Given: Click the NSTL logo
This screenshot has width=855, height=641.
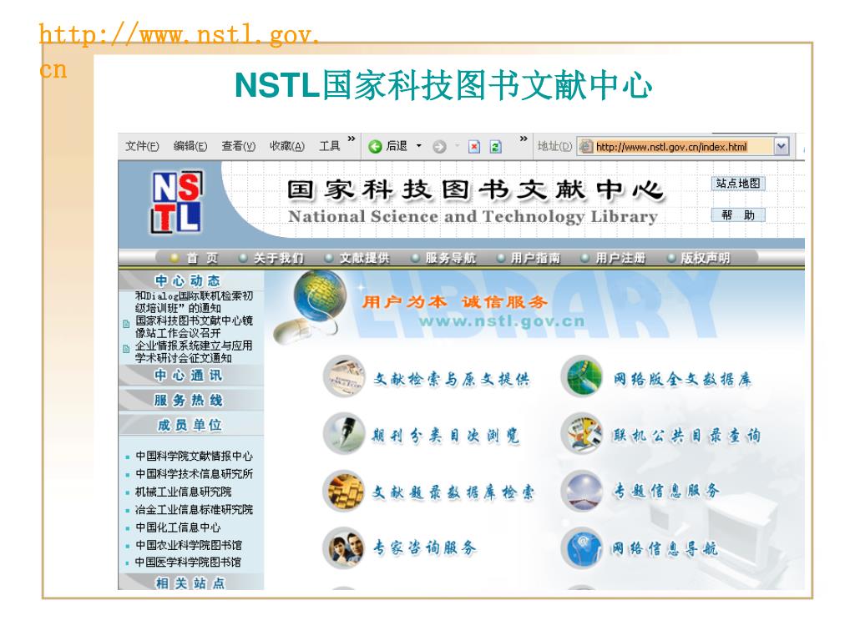Looking at the screenshot, I should [176, 202].
